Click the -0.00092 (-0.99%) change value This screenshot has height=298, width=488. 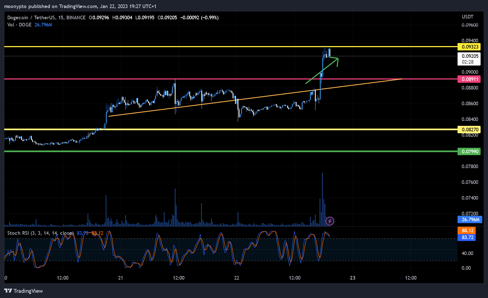199,18
